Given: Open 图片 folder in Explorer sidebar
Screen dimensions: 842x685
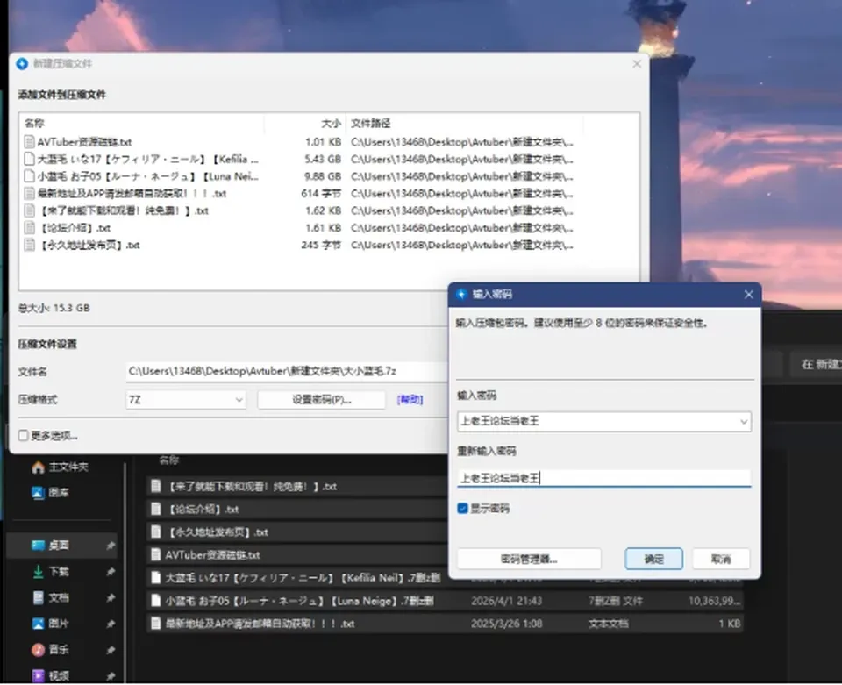Looking at the screenshot, I should click(51, 624).
